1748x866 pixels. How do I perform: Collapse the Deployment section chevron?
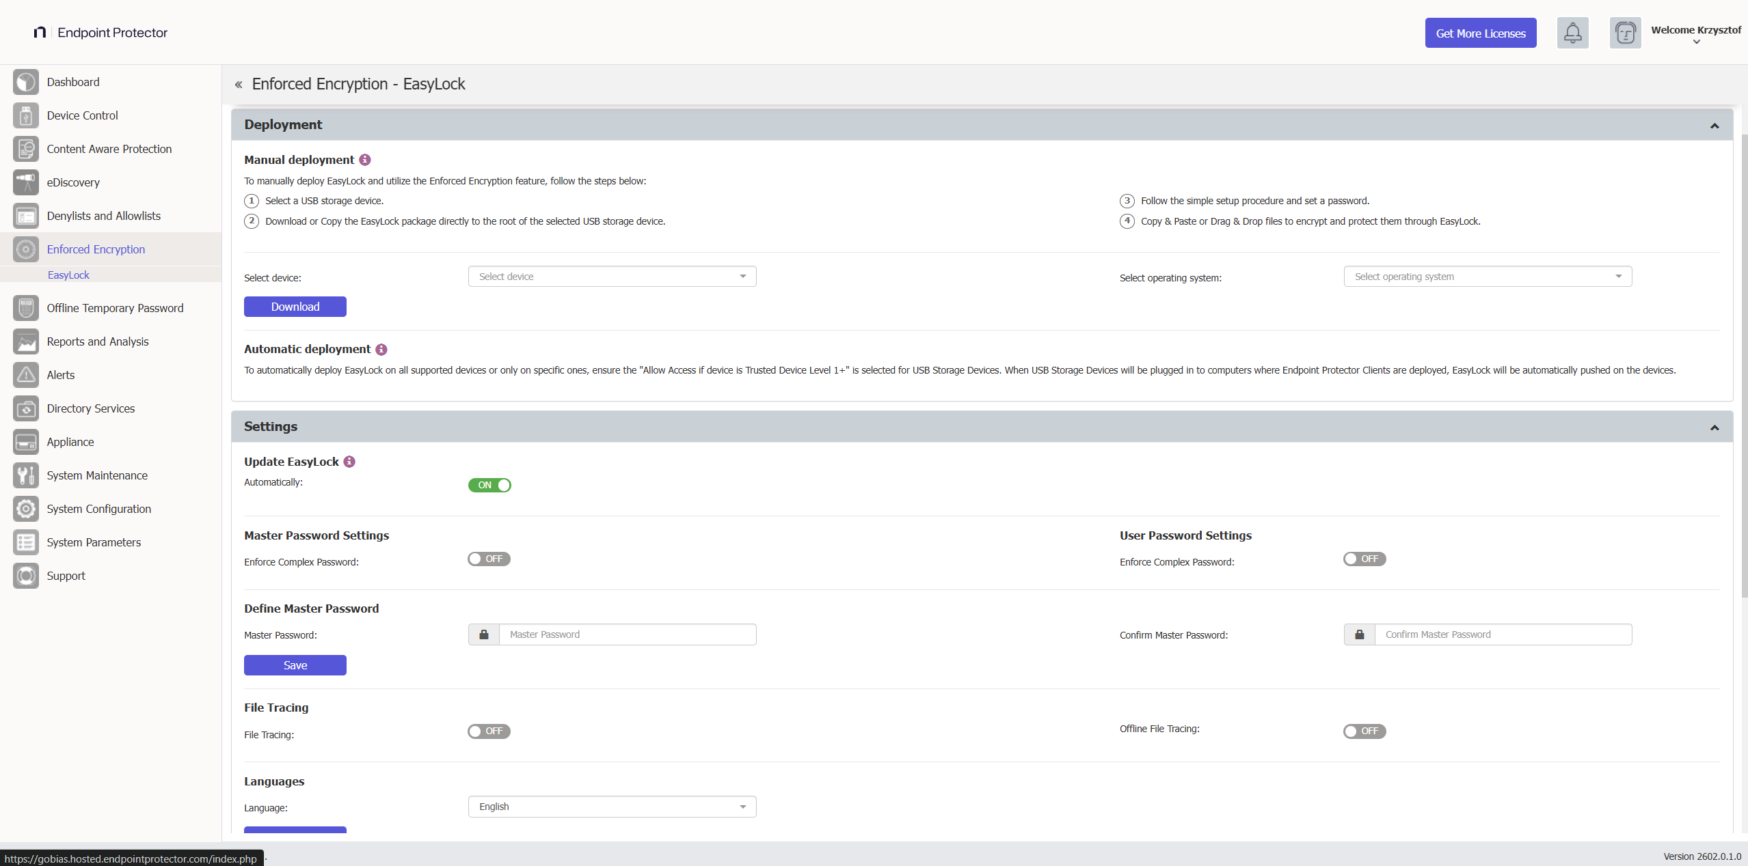click(1715, 126)
